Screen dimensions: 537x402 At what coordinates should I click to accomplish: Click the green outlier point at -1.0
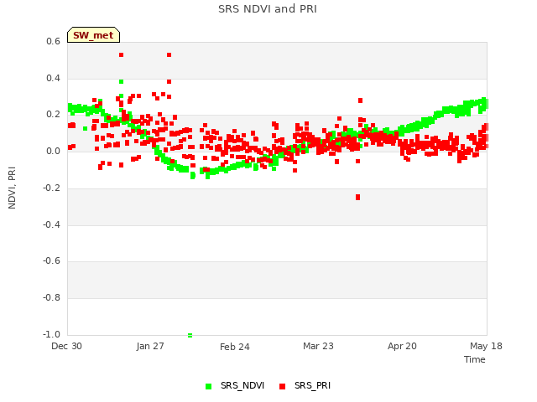coord(190,335)
